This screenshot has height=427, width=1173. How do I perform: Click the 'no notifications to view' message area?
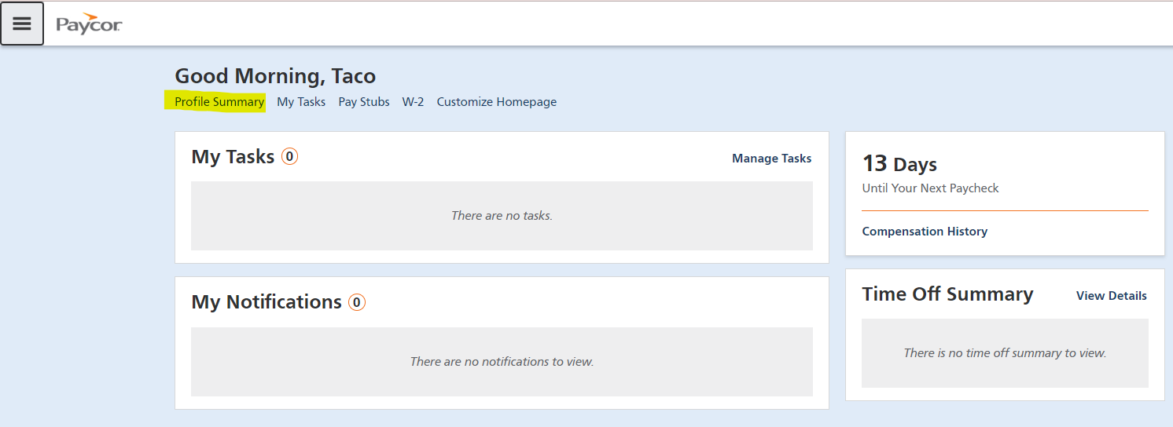[502, 362]
